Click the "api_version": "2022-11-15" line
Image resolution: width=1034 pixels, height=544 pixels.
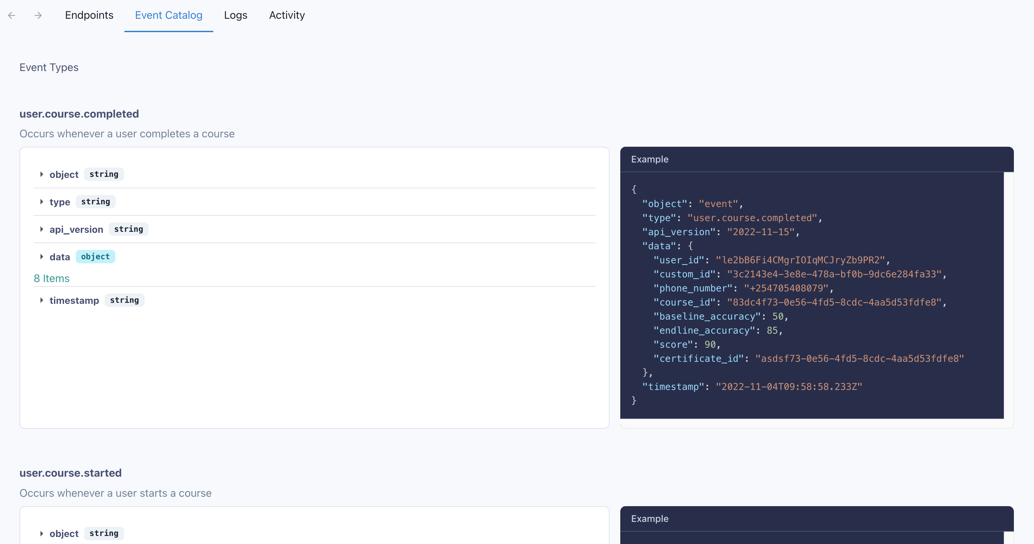tap(721, 232)
